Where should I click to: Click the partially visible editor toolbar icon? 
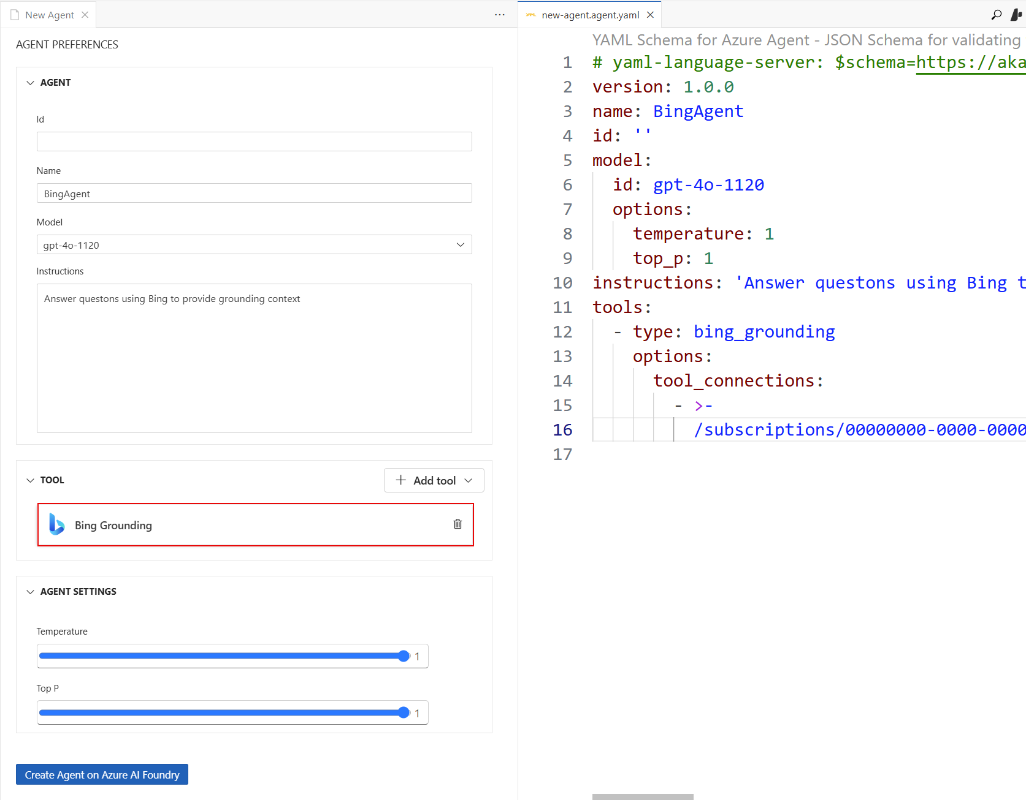[1016, 14]
